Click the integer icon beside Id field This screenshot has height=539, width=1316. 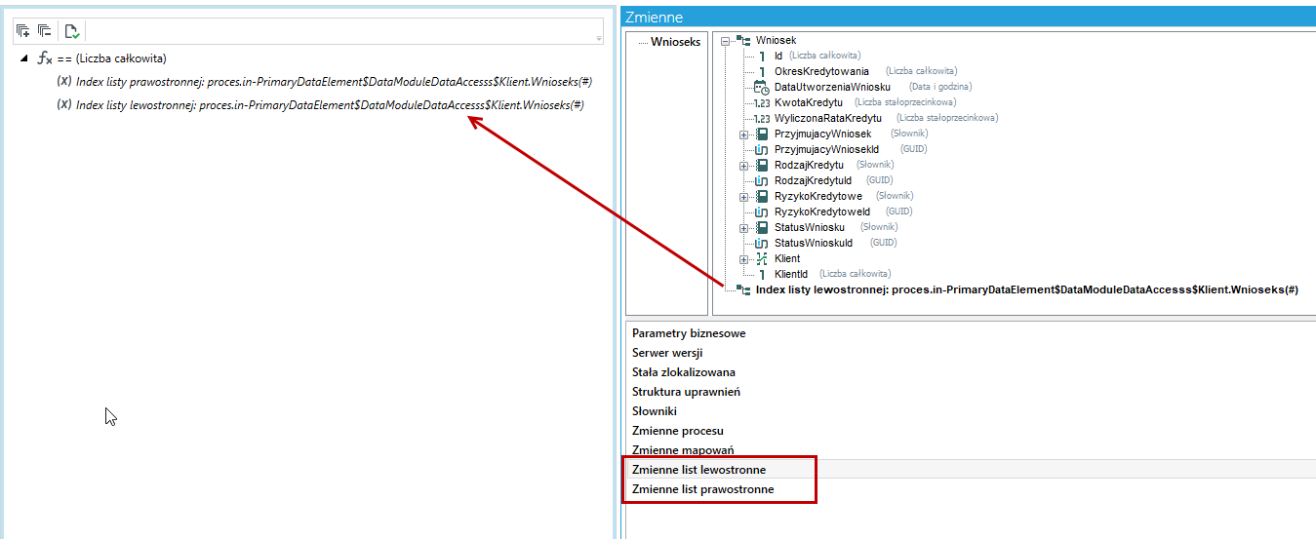click(762, 56)
